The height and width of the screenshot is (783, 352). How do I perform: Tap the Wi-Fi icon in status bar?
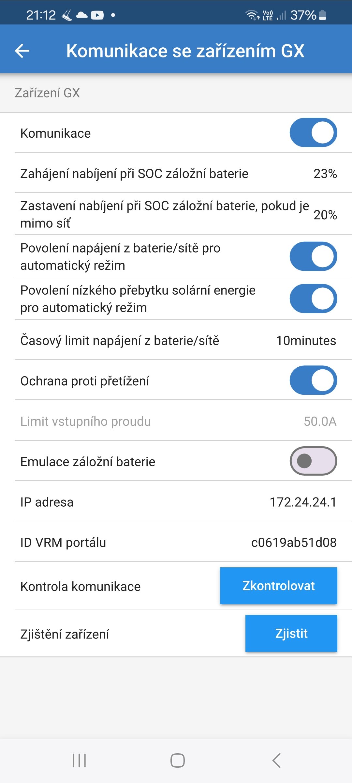coord(252,15)
